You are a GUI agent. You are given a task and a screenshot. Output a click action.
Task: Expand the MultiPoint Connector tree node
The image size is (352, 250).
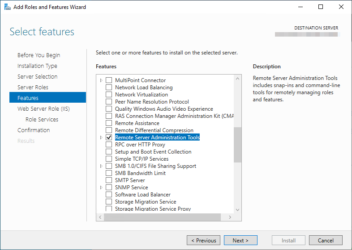101,80
